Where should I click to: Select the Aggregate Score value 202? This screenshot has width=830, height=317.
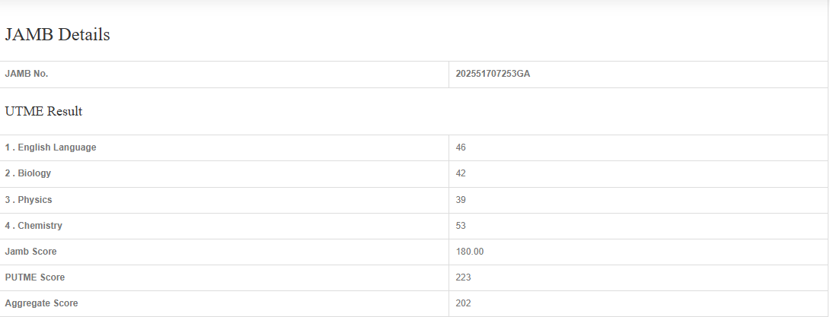(x=463, y=303)
